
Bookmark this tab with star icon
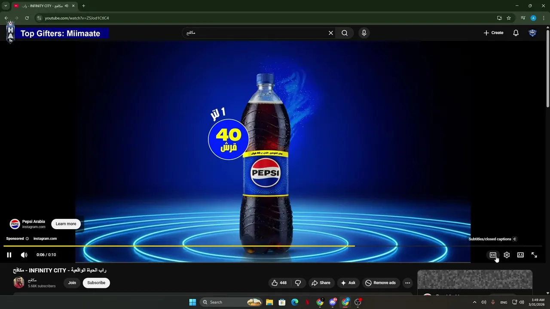(509, 18)
